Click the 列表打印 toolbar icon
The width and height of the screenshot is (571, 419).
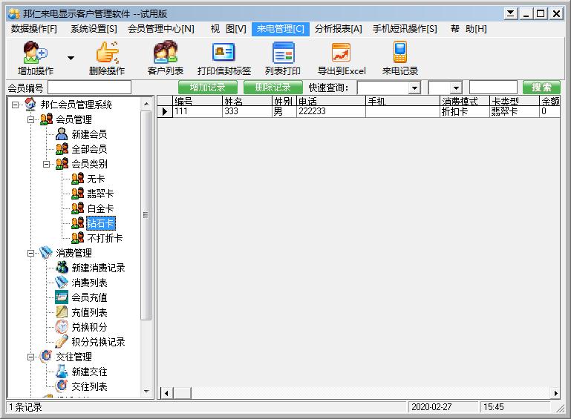[x=283, y=53]
